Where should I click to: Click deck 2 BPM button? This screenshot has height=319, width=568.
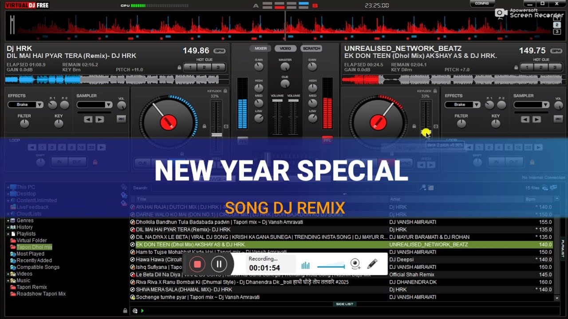coord(556,51)
